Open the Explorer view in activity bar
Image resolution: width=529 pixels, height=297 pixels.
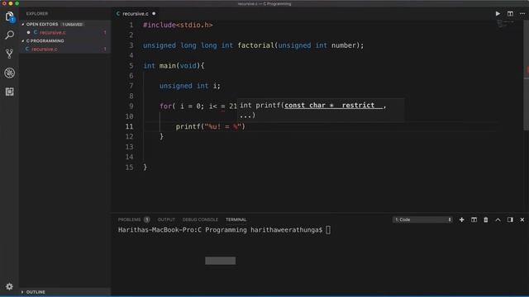click(x=9, y=16)
